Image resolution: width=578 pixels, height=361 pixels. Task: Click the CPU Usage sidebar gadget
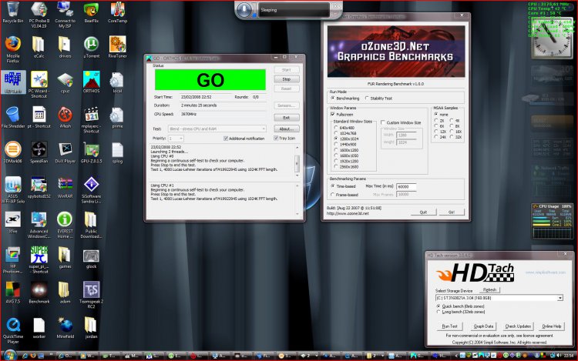point(552,221)
